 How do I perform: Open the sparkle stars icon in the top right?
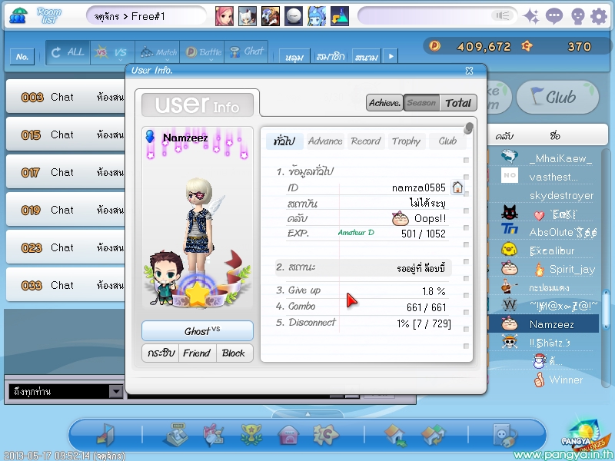coord(531,16)
